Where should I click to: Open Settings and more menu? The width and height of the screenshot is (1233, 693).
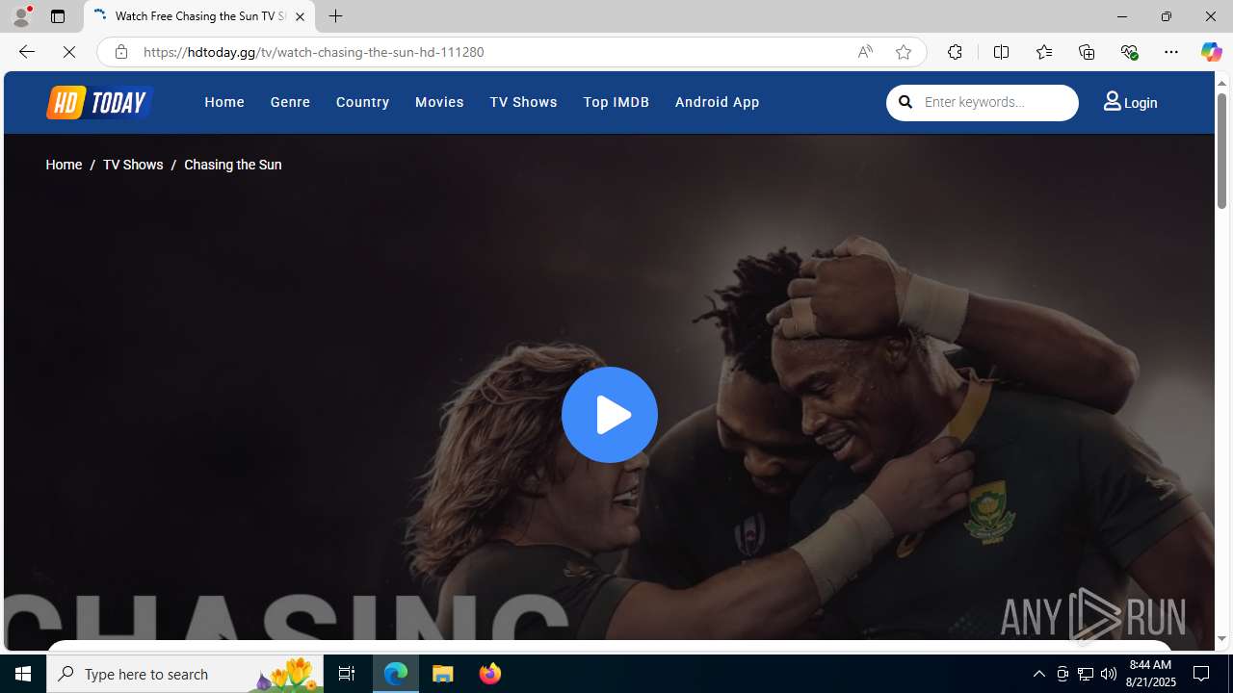(x=1171, y=52)
